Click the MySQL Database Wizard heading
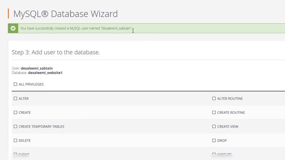285x160 pixels. coord(65,14)
